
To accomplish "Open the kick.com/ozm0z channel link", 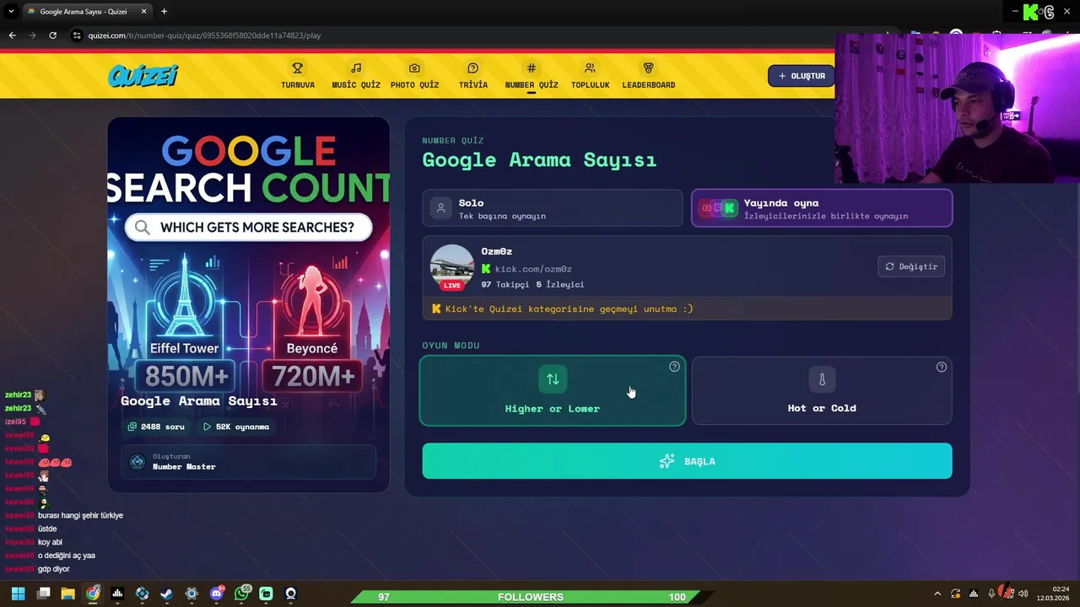I will click(x=533, y=269).
